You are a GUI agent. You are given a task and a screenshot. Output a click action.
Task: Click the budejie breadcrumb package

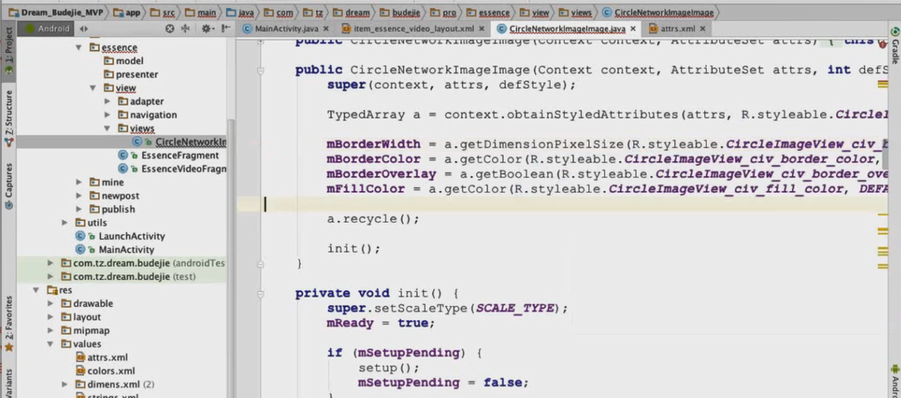point(399,12)
